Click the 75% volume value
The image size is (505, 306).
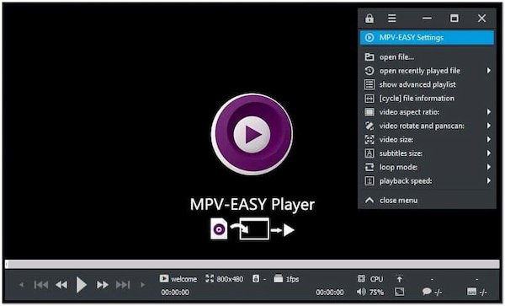click(x=376, y=293)
